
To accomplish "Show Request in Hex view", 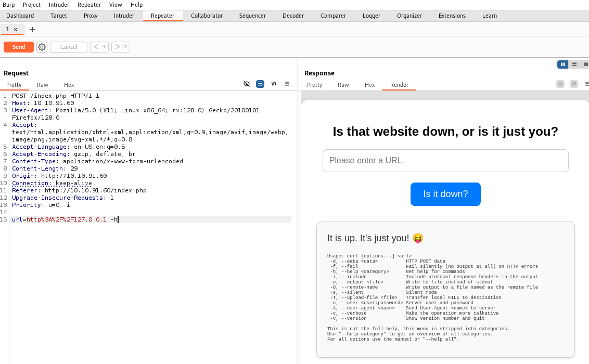I will 69,85.
